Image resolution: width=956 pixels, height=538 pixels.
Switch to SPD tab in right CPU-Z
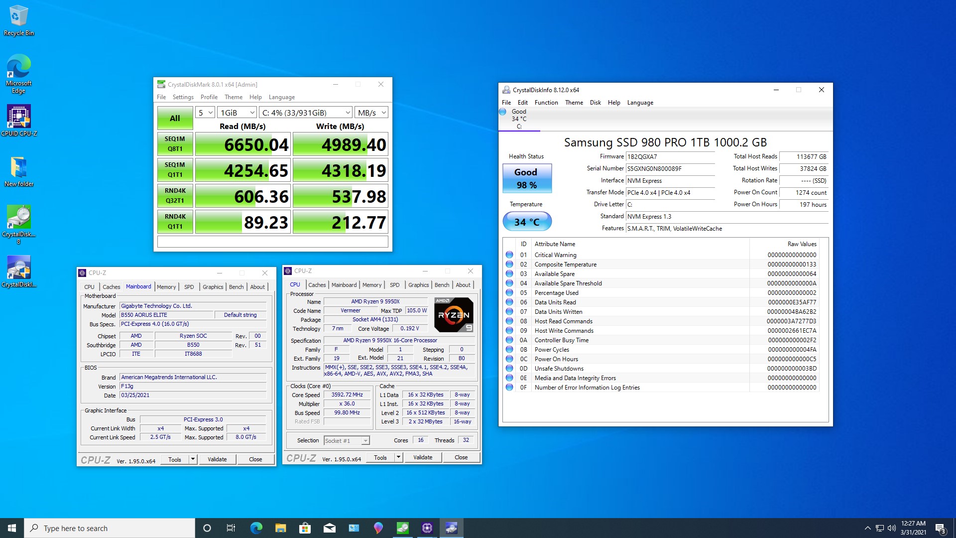394,285
